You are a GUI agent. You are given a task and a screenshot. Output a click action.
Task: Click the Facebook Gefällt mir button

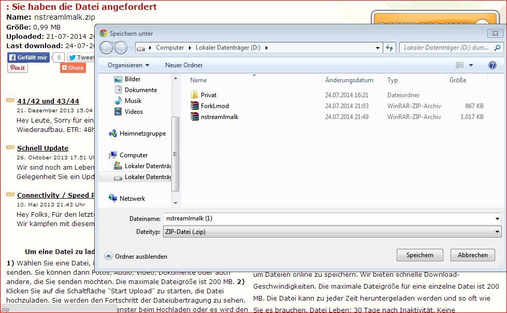pyautogui.click(x=28, y=57)
